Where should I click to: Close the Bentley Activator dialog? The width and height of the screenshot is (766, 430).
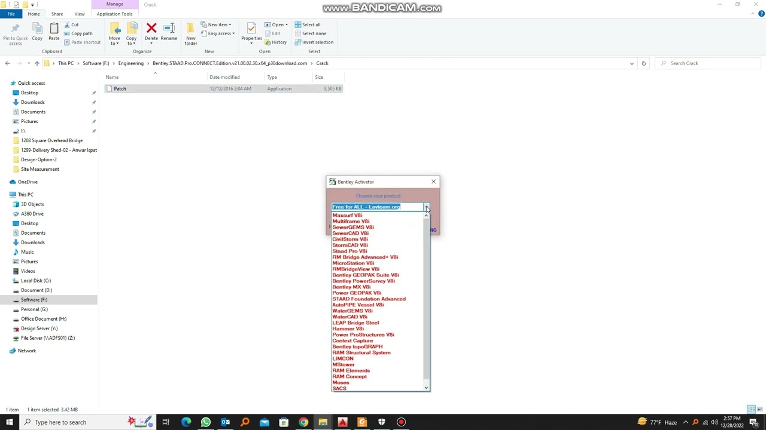(x=433, y=182)
